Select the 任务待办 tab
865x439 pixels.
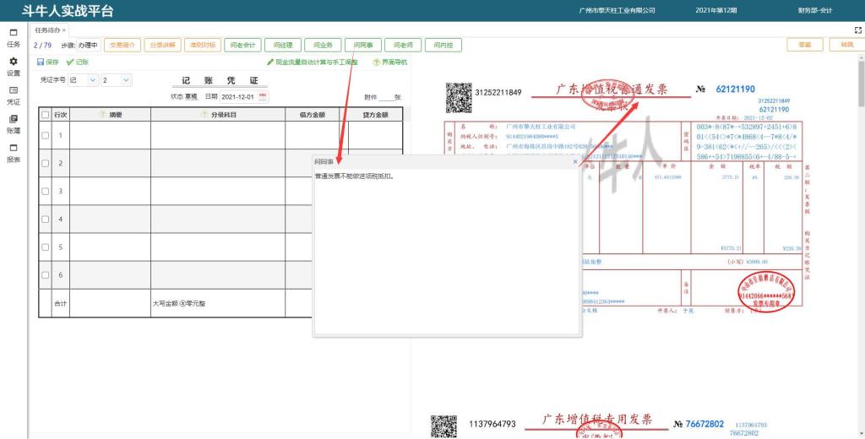click(x=47, y=30)
